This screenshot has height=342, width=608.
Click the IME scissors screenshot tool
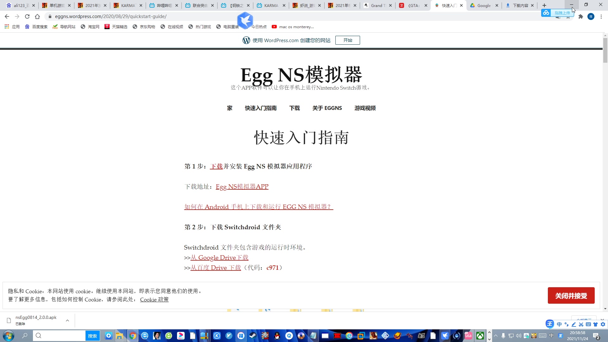pyautogui.click(x=581, y=324)
